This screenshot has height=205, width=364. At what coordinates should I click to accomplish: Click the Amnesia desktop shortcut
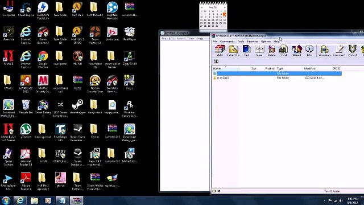click(9, 34)
